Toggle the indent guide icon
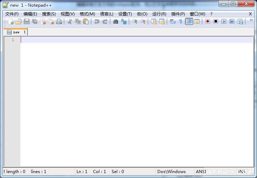257x178 pixels. 189,21
